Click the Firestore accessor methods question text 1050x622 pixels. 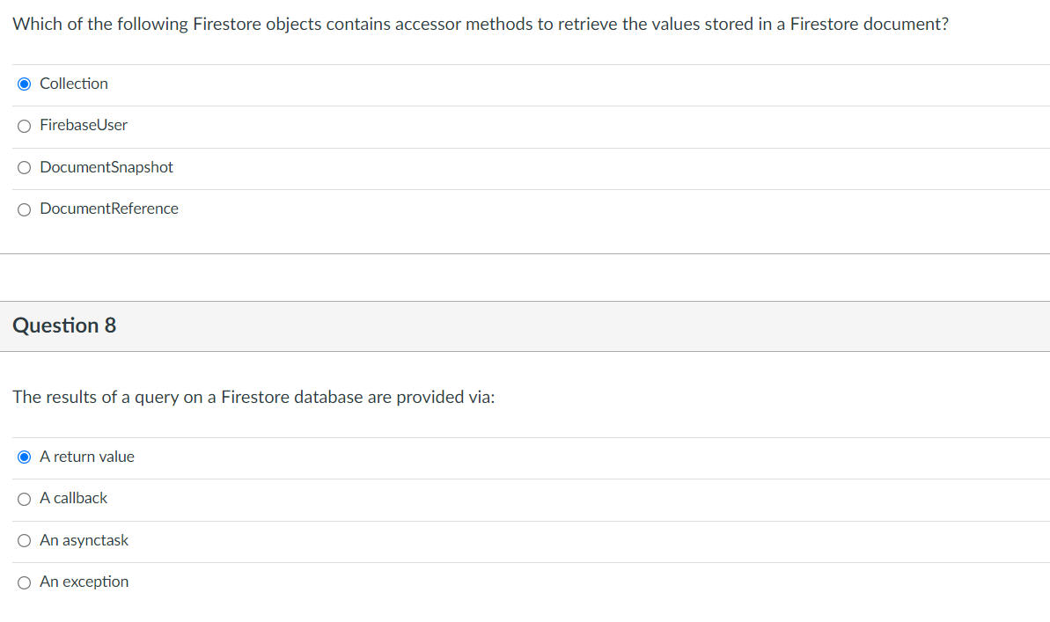pos(481,24)
